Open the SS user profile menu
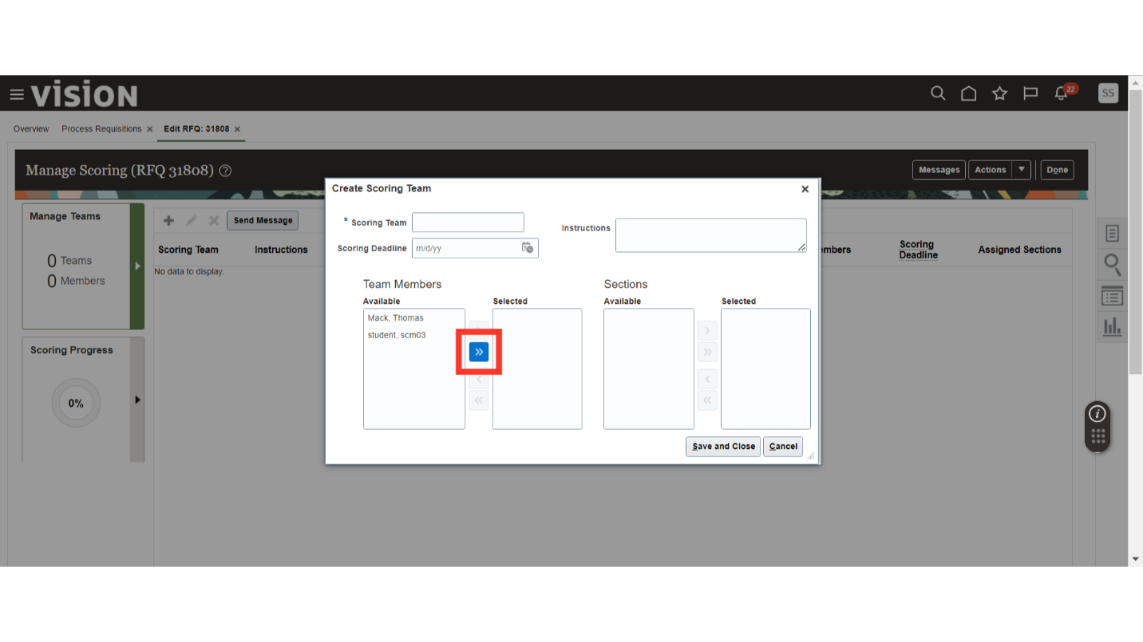This screenshot has height=642, width=1143. point(1108,93)
